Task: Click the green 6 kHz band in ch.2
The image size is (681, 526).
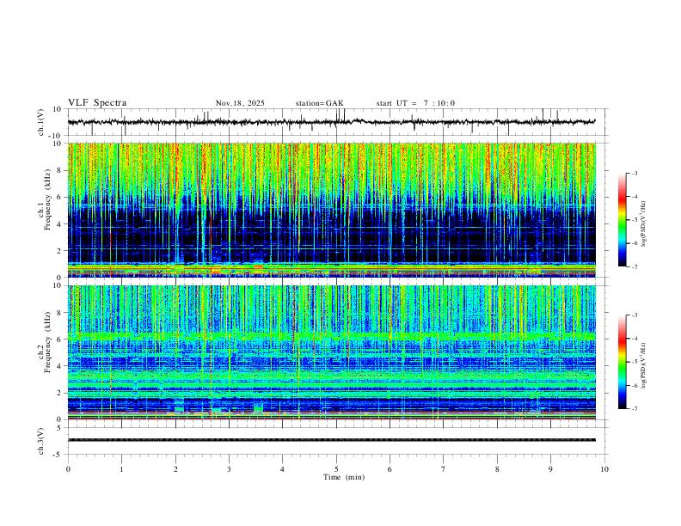Action: [332, 336]
